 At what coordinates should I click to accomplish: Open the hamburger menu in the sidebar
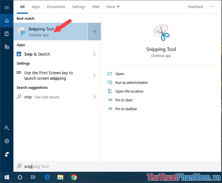[7, 7]
